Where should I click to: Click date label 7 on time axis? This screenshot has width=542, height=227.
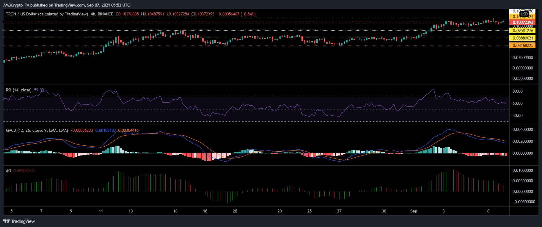tap(41, 211)
